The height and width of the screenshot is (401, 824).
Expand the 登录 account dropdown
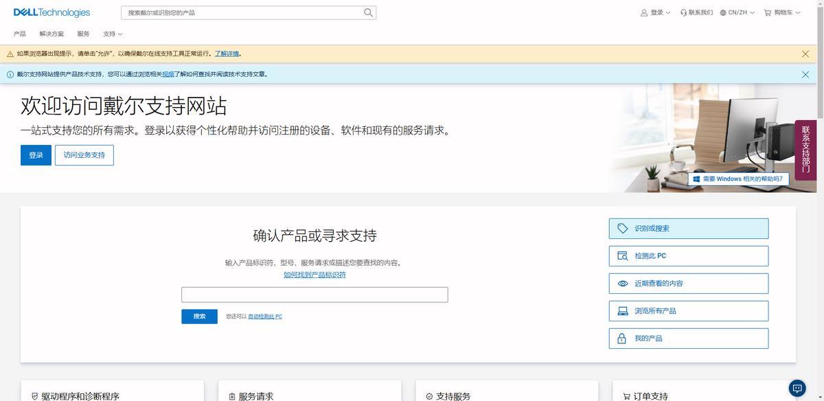click(x=655, y=12)
